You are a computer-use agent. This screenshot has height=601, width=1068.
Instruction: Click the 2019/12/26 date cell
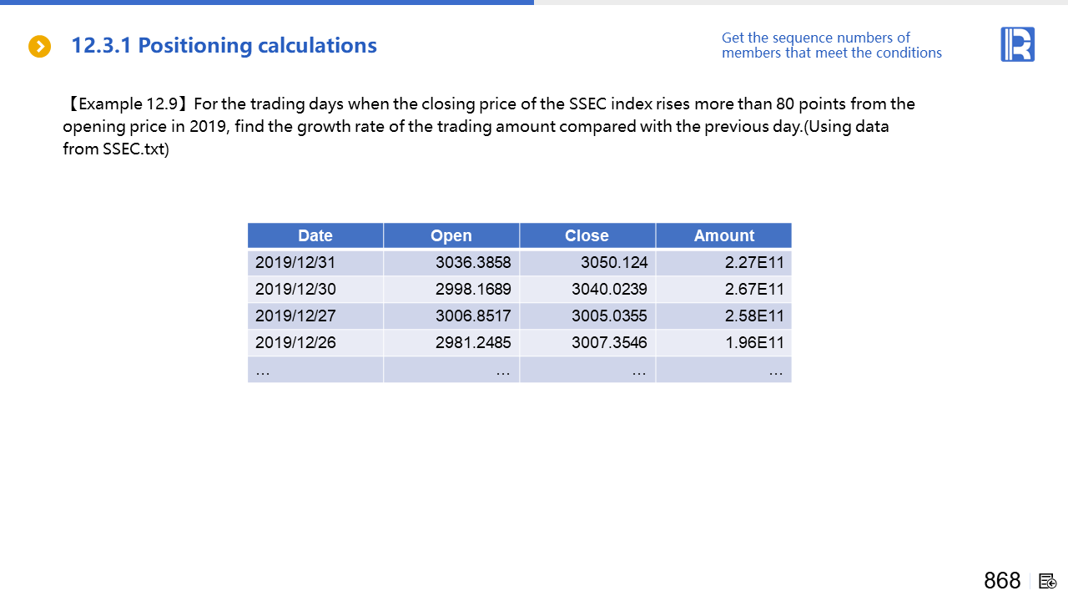click(295, 343)
